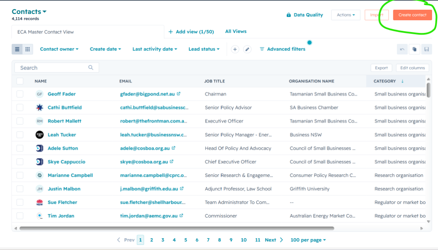The image size is (438, 250).
Task: Click the Next page link
Action: tap(270, 240)
